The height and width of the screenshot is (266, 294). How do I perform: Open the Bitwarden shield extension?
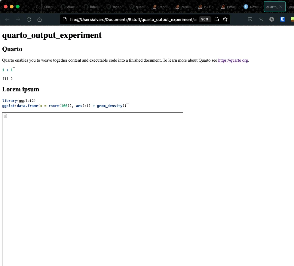(283, 19)
